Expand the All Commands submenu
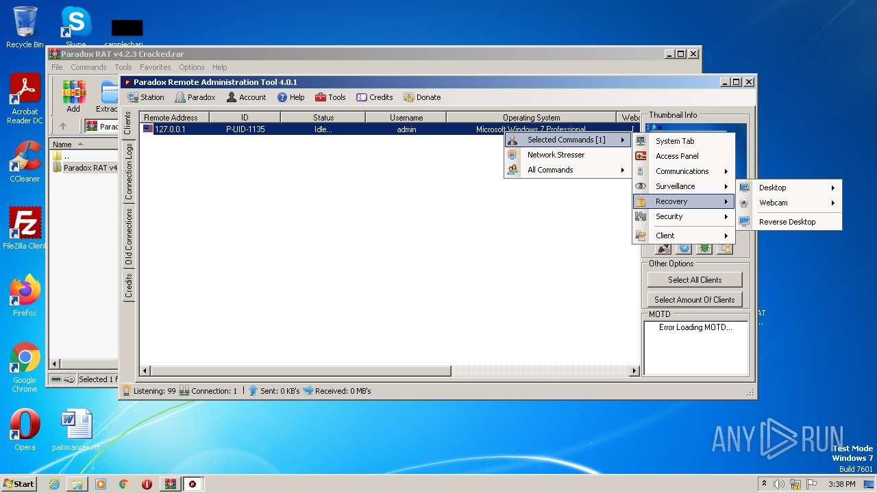The width and height of the screenshot is (877, 493). (x=567, y=170)
